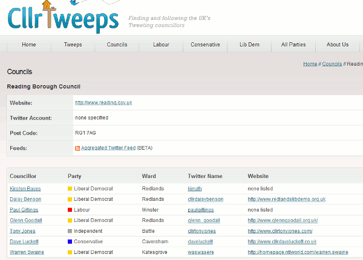This screenshot has height=260, width=363.
Task: Click 'none specified' Twitter Account value
Action: (x=92, y=118)
